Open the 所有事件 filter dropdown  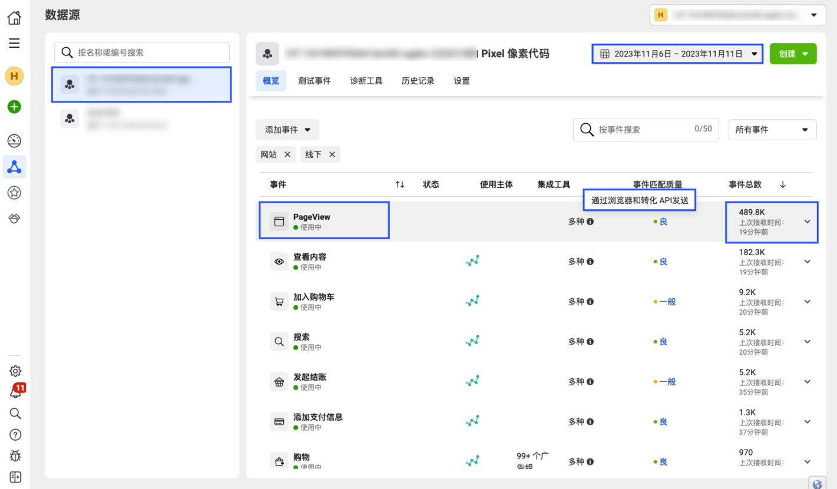tap(772, 130)
